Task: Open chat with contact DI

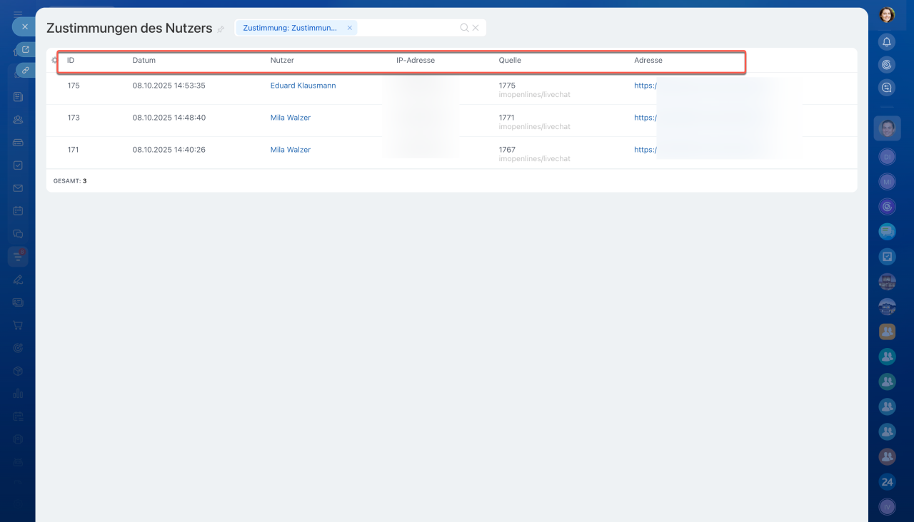Action: 887,156
